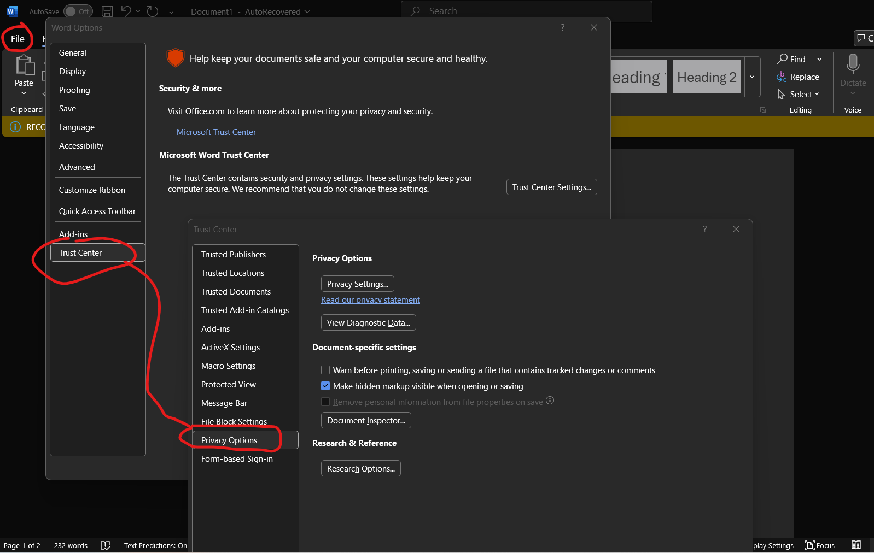Click the Word Options help question mark
This screenshot has height=553, width=874.
562,27
